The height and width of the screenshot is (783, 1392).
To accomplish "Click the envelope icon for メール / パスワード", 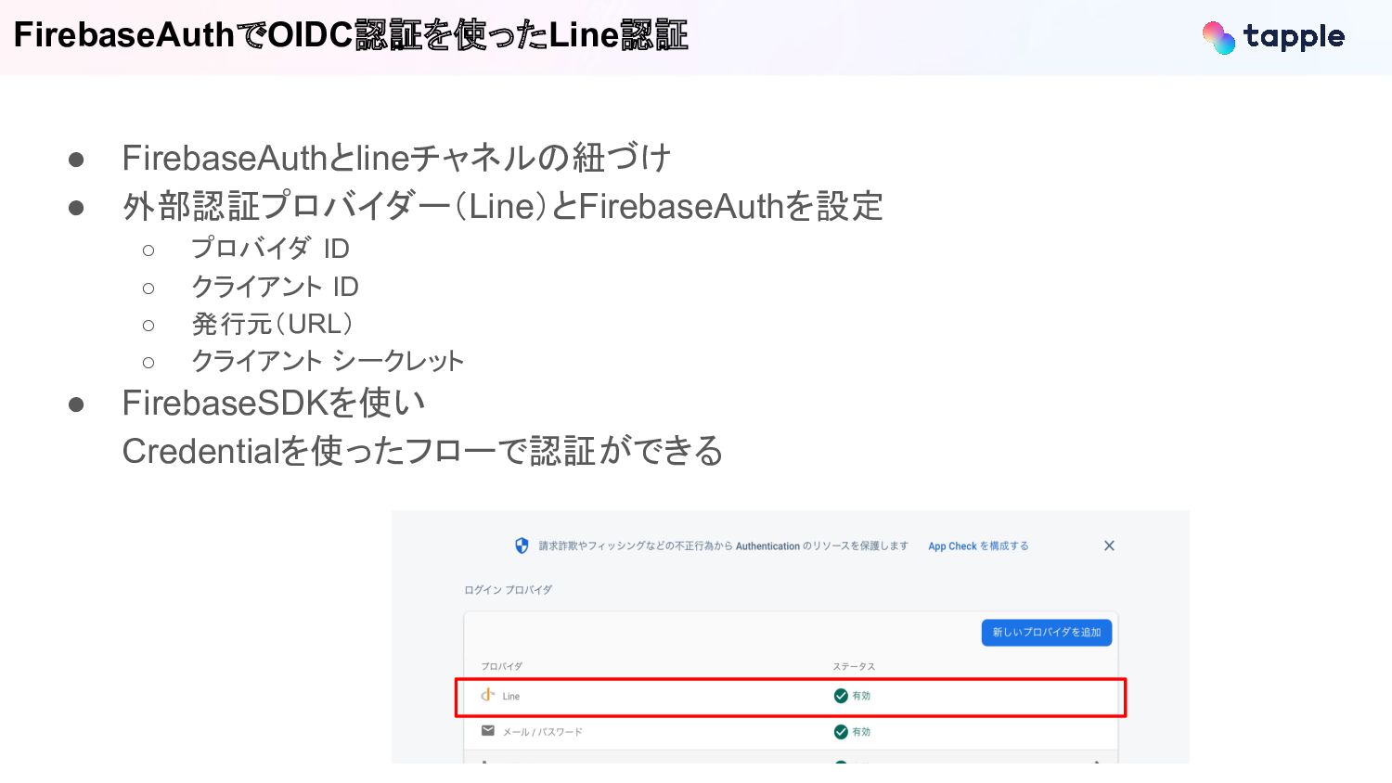I will pos(488,731).
